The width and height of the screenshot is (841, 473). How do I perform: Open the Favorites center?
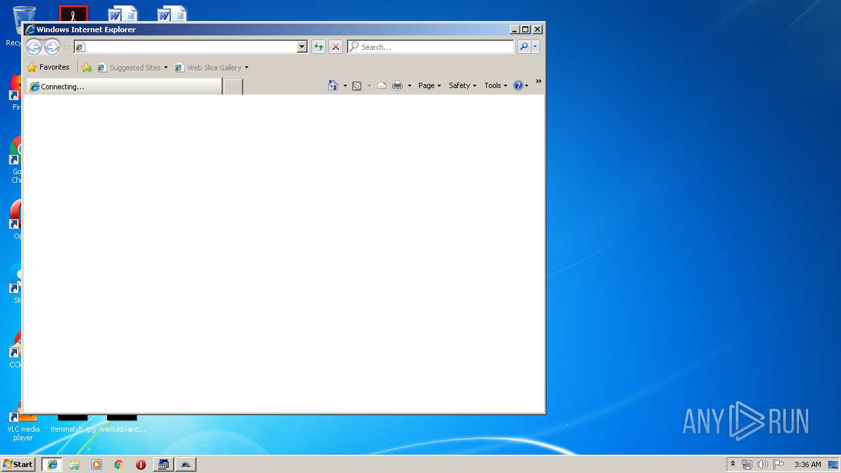49,67
